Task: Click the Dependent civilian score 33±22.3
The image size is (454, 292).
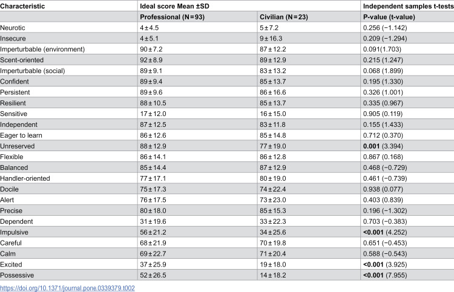Action: click(x=273, y=221)
